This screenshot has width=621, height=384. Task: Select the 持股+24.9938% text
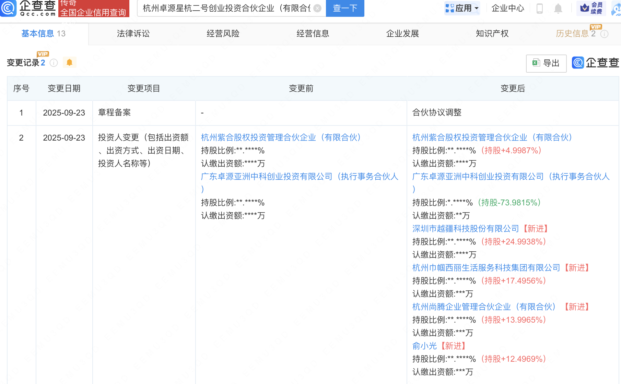(x=514, y=242)
